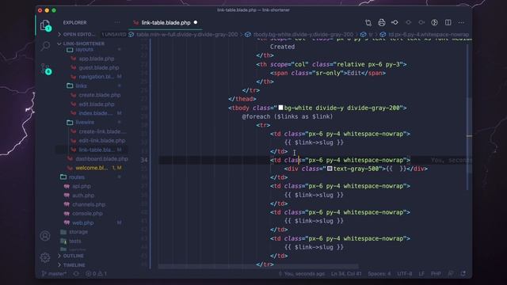Click the bg-white color swatch in code
Image resolution: width=507 pixels, height=285 pixels.
click(280, 108)
